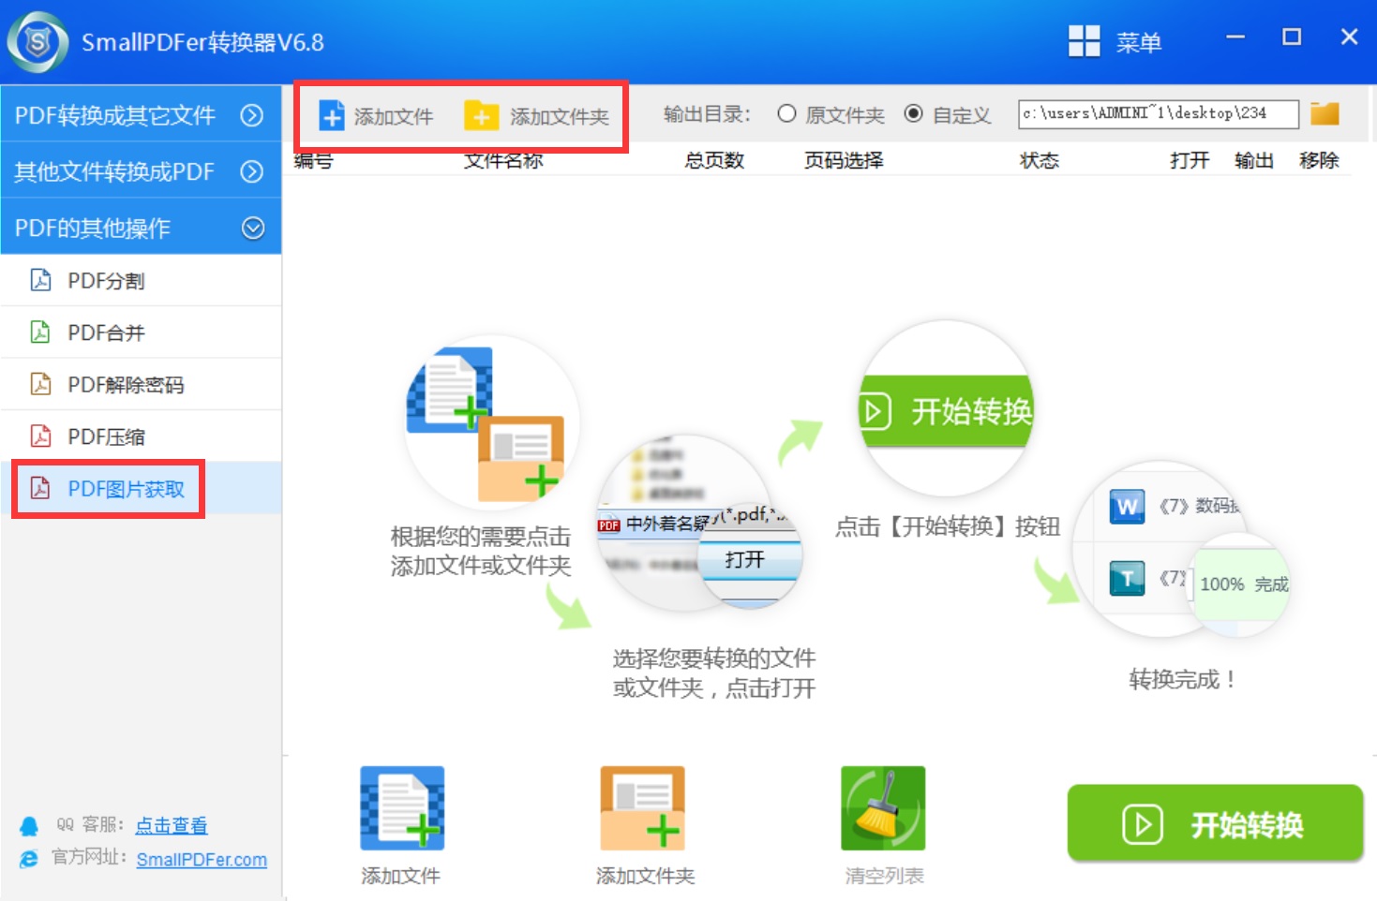Open PDF压缩 function
The width and height of the screenshot is (1377, 901).
coord(141,436)
